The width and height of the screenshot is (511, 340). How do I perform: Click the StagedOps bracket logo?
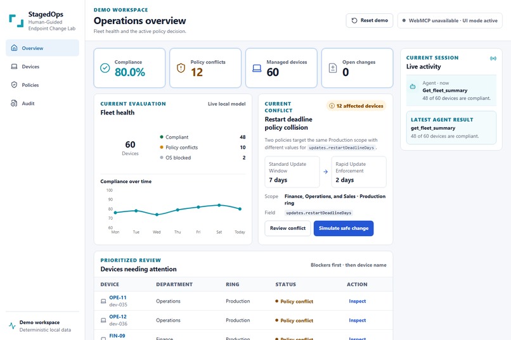(16, 20)
